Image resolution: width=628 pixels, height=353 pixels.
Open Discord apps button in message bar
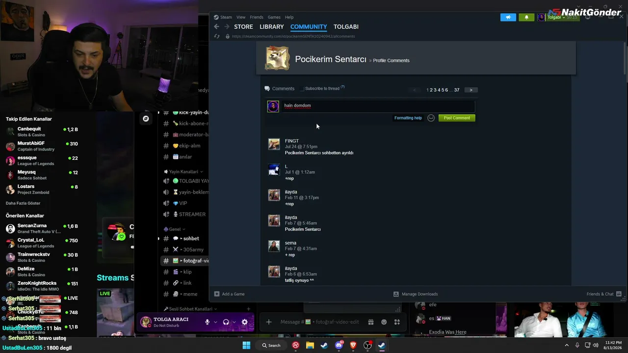(397, 322)
